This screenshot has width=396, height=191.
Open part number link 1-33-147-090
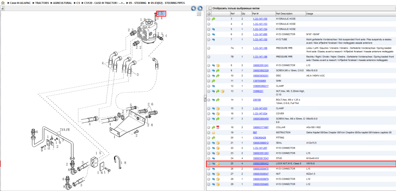[260, 34]
